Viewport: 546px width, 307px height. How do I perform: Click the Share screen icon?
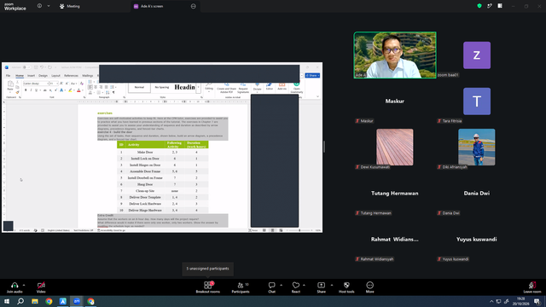point(321,285)
